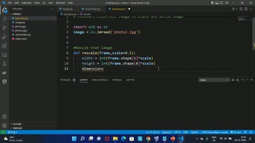This screenshot has width=255, height=143.
Task: Open editor More Actions ellipsis
Action: (x=251, y=9)
